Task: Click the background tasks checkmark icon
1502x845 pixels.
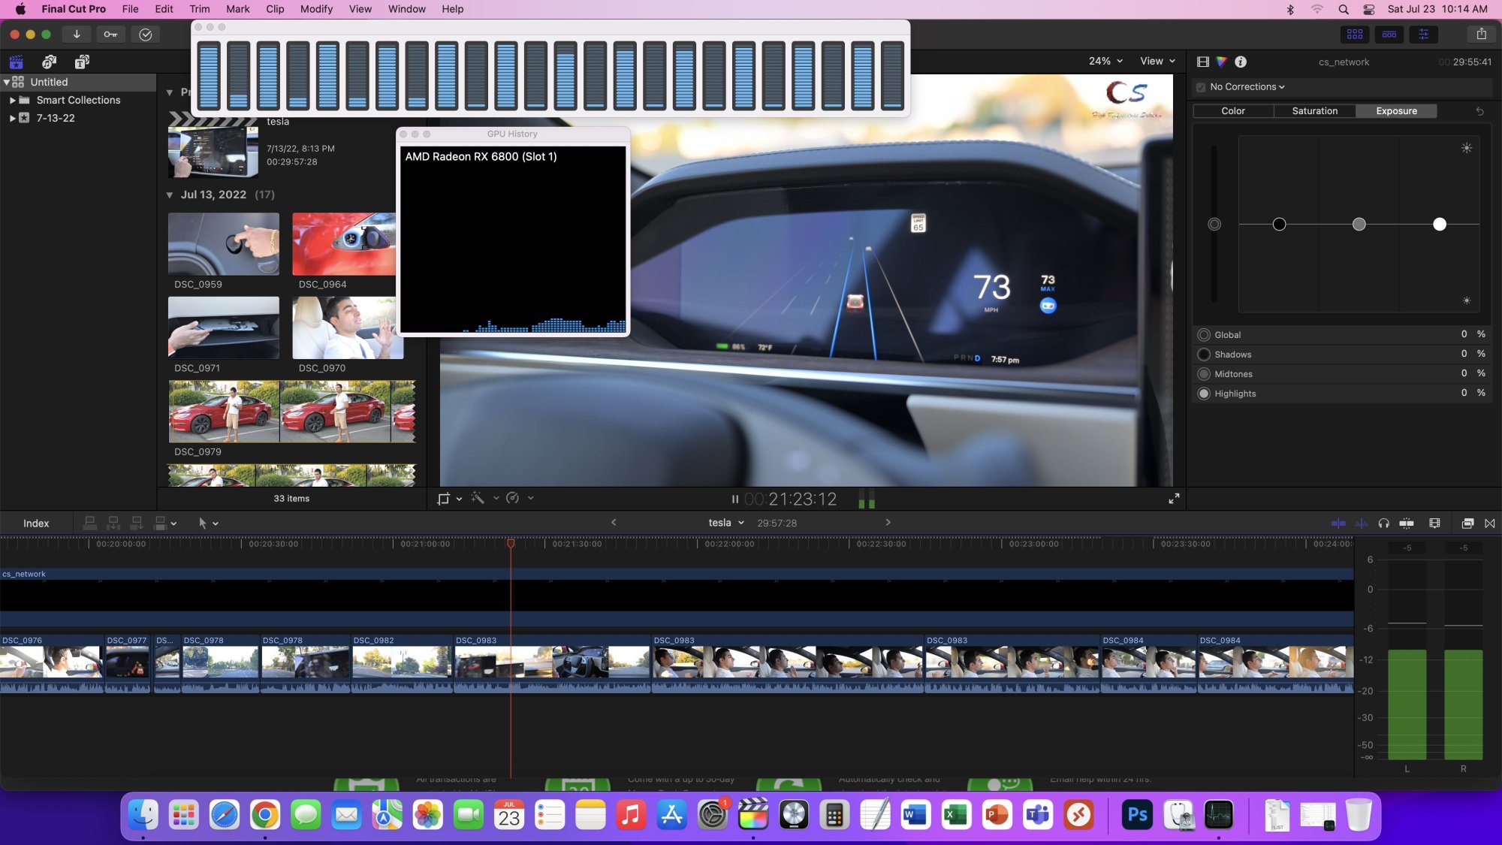Action: tap(146, 34)
